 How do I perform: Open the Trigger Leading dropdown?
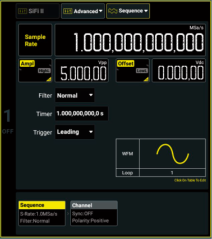coord(75,132)
